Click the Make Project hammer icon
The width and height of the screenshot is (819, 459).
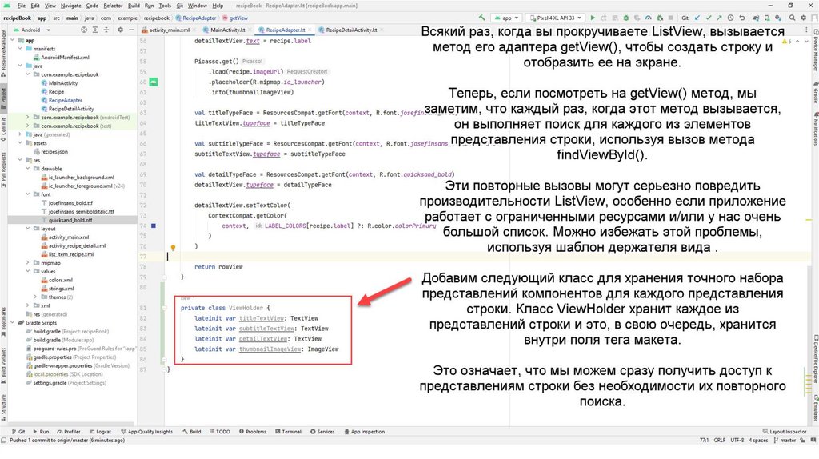pos(484,17)
